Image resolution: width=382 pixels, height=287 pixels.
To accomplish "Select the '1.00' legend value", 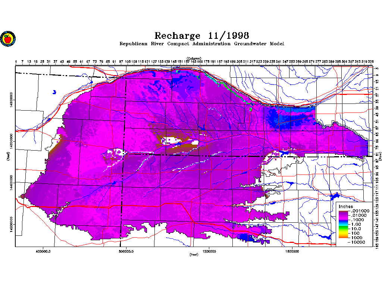I will (x=356, y=224).
